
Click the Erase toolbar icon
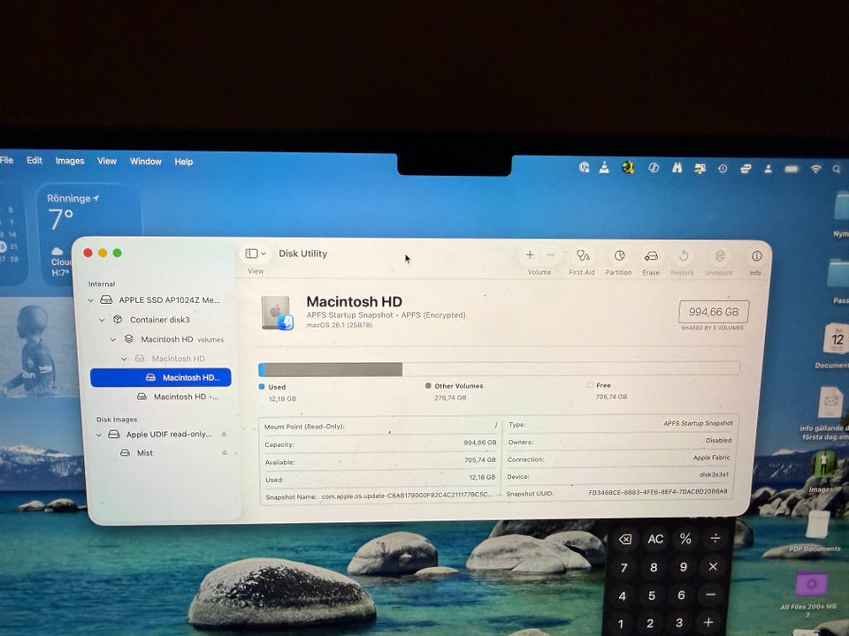pos(651,256)
